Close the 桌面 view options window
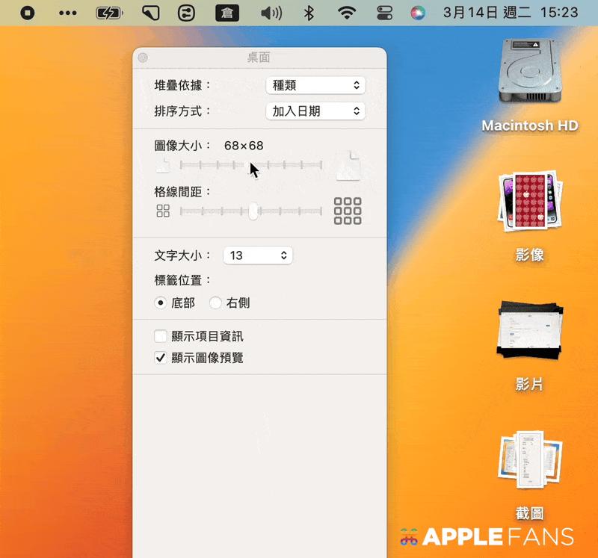Viewport: 598px width, 558px height. (142, 57)
